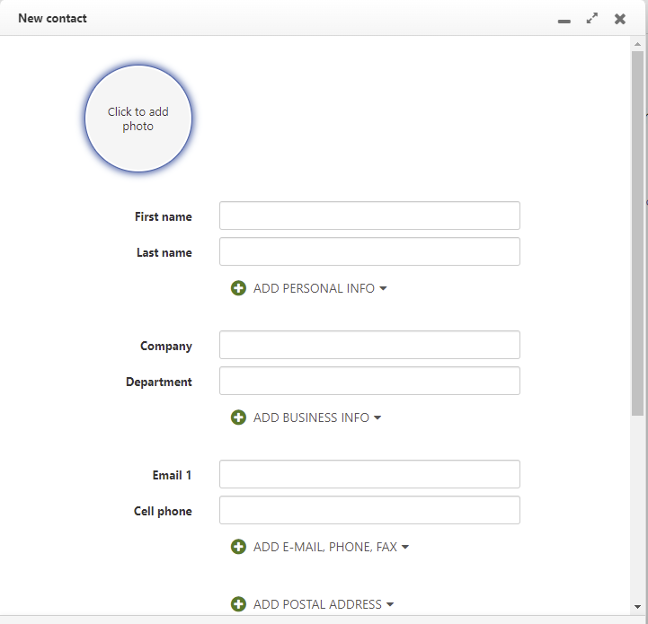Click into the Last name text box

(369, 251)
